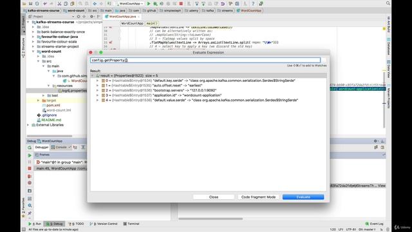
Task: Select the WordCountApp.java editor tab
Action: [x=122, y=16]
